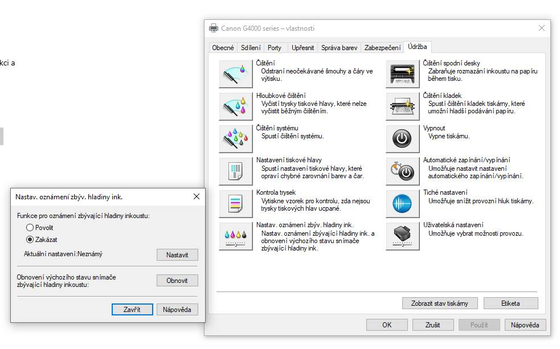The image size is (560, 349).
Task: Click the Kontrola trysek nozzle check icon
Action: coord(236,204)
